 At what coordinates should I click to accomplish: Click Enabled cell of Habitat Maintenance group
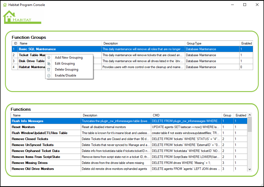(246, 67)
